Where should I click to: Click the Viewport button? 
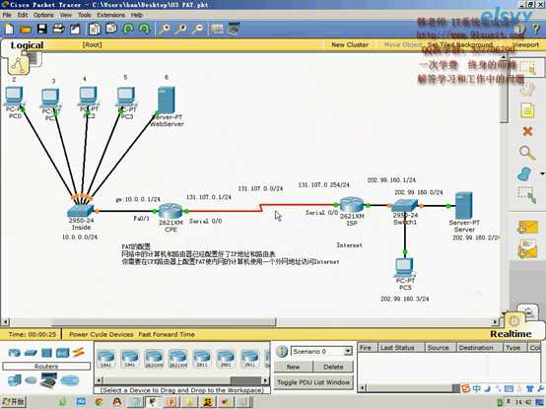(x=525, y=45)
